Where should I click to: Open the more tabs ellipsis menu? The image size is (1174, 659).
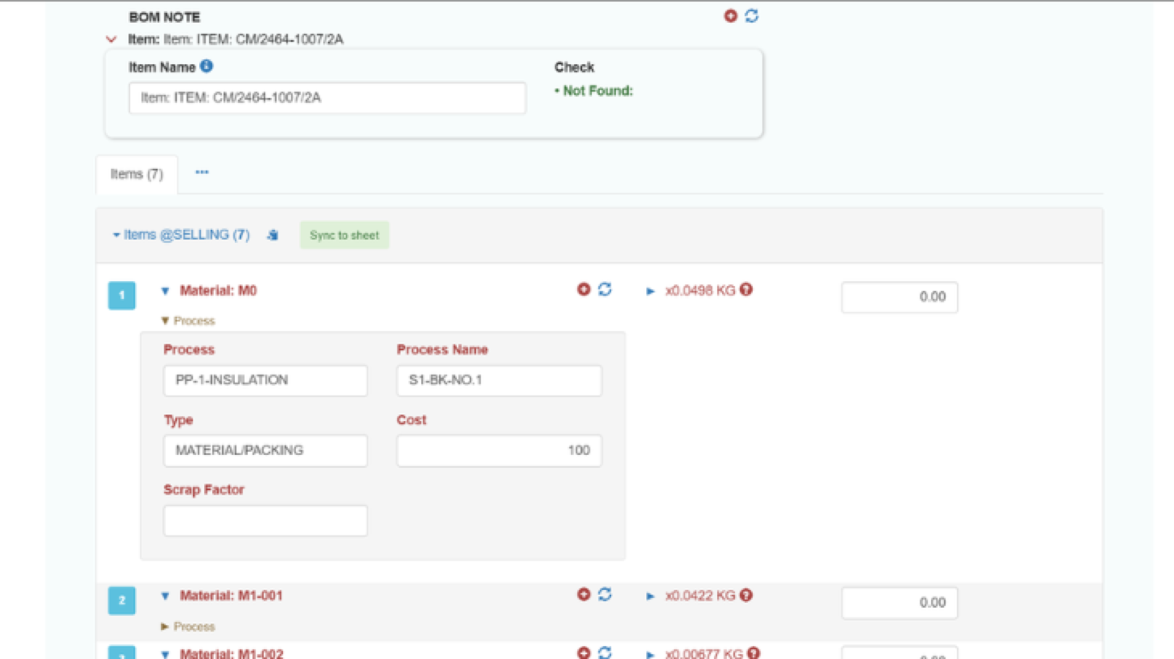pos(202,172)
